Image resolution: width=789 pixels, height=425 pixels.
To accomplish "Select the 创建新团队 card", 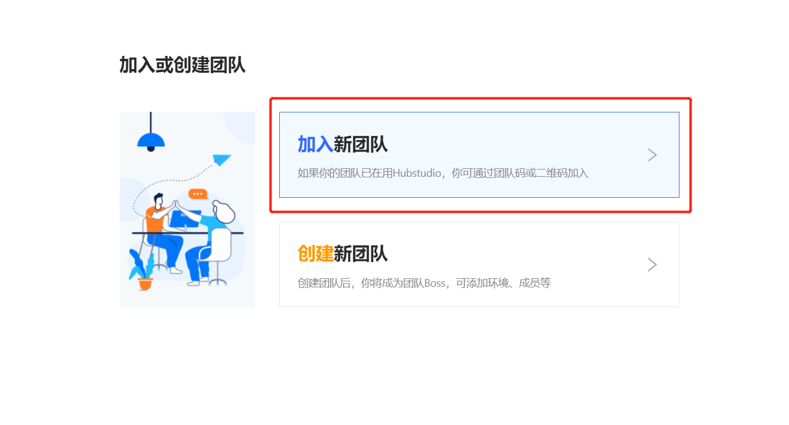I will point(479,264).
